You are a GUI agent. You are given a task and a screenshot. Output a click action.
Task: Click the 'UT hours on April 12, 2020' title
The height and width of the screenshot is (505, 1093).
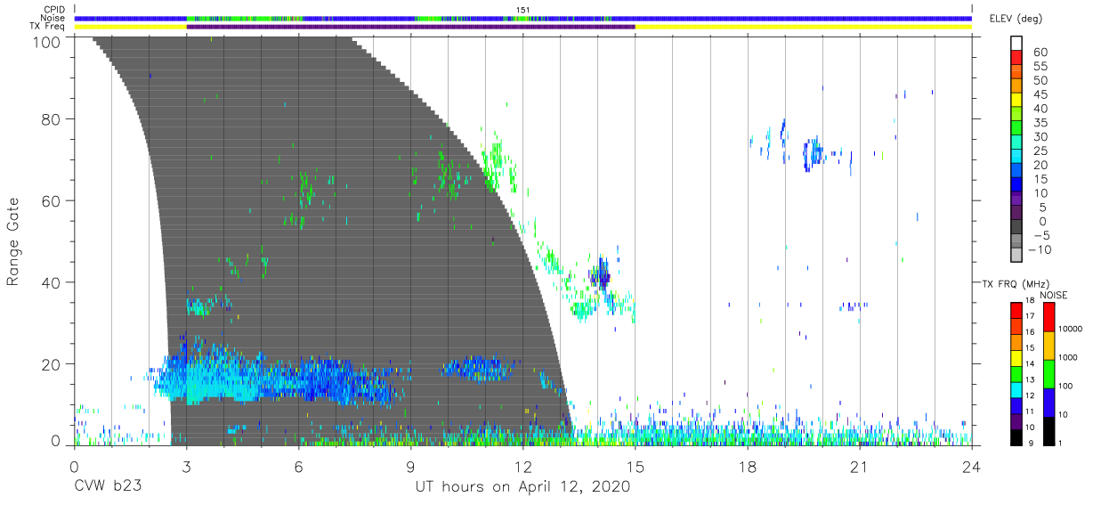click(x=522, y=487)
